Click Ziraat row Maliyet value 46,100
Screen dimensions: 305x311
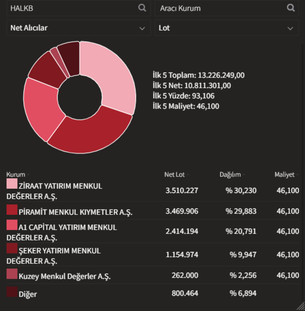point(288,191)
